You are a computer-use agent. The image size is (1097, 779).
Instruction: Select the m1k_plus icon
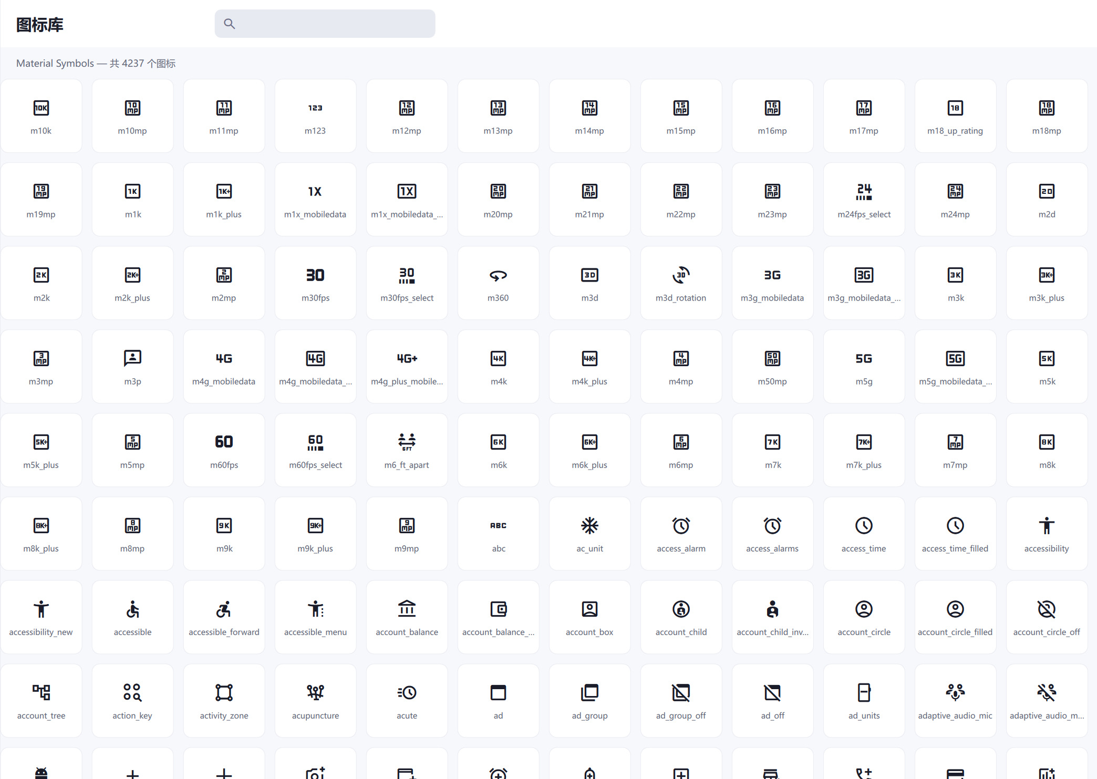pos(224,200)
